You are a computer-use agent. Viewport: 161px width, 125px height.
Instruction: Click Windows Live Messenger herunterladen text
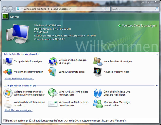pyautogui.click(x=117, y=104)
